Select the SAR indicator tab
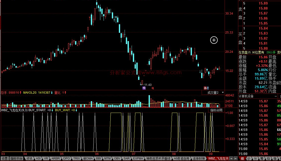This screenshot has height=161, width=281. (x=127, y=158)
